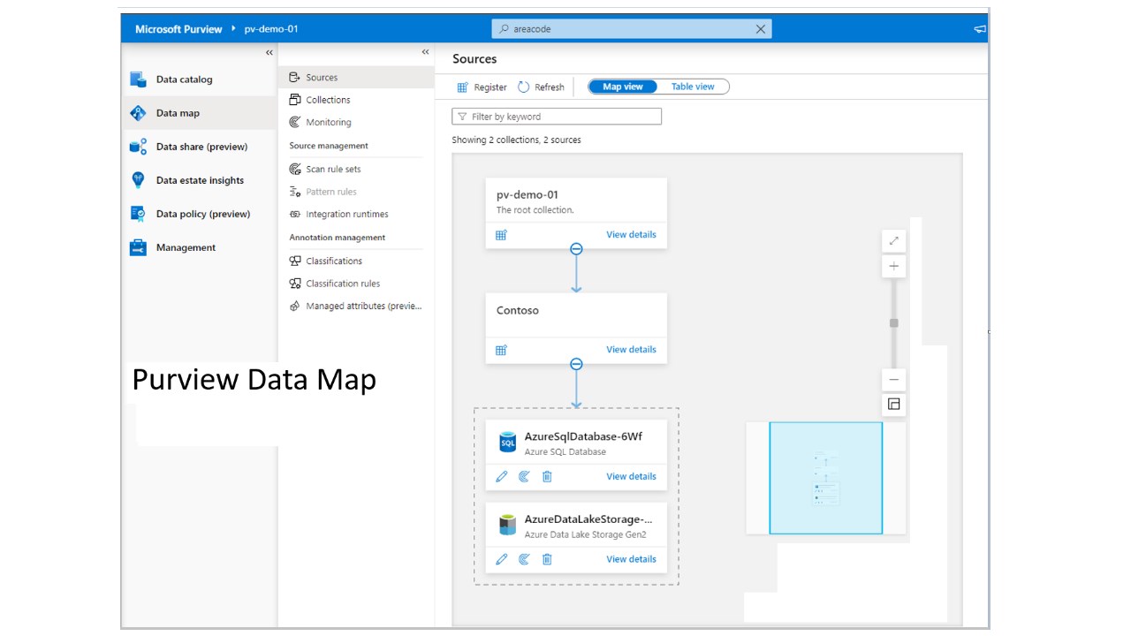View details of AzureDataLakeStorage source

point(631,559)
